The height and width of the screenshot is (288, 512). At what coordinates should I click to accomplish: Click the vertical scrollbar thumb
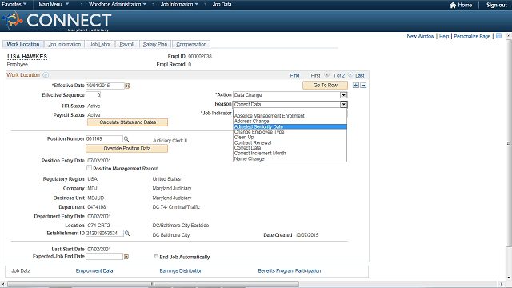click(509, 143)
